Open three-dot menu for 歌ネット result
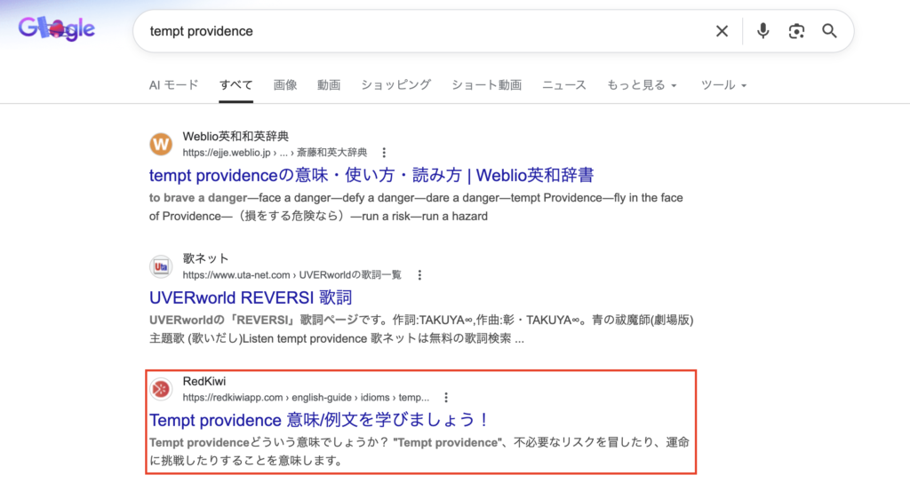The width and height of the screenshot is (910, 483). pyautogui.click(x=419, y=275)
